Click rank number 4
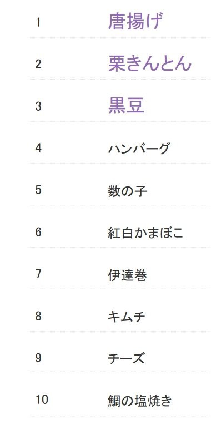The height and width of the screenshot is (429, 211). [x=38, y=148]
